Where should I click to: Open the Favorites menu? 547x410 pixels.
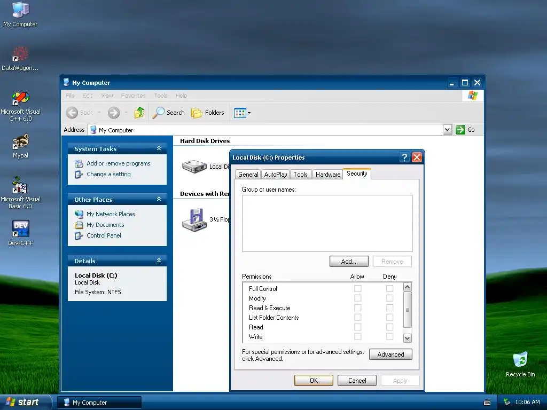[133, 96]
